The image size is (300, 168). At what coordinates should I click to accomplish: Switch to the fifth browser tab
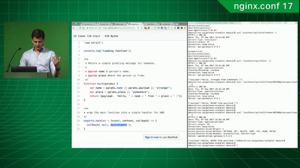pyautogui.click(x=151, y=24)
